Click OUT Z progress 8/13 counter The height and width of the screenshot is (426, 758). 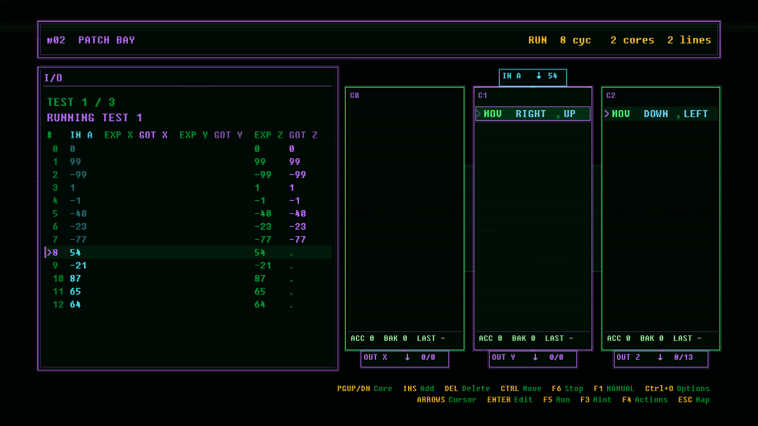click(683, 357)
